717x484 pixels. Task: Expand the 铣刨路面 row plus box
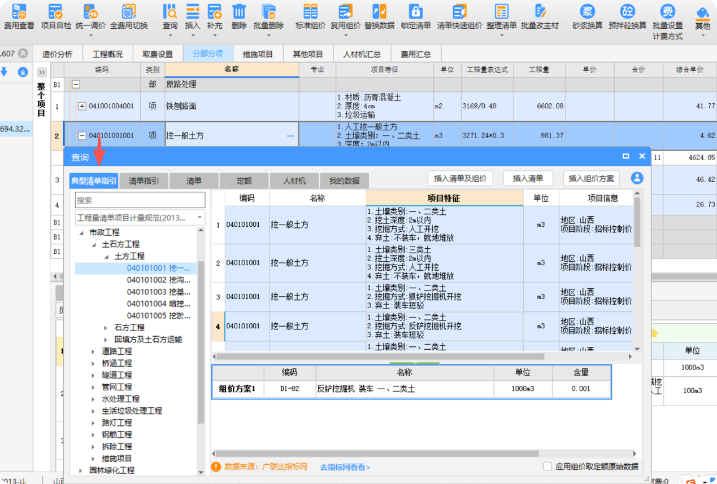[x=82, y=106]
